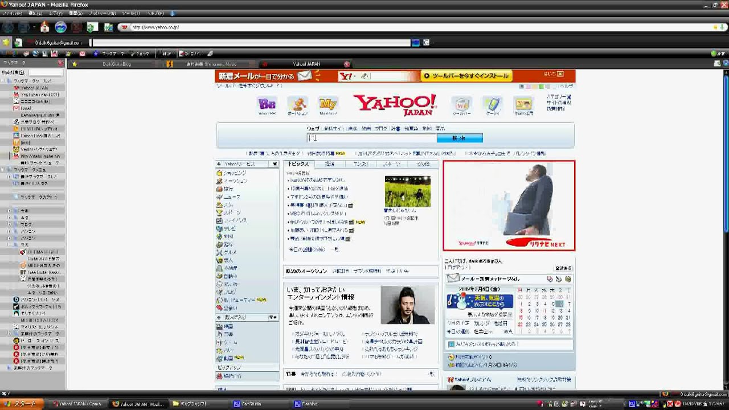The width and height of the screenshot is (729, 410).
Task: Open Yahoo! BB icon on page header
Action: pos(267,104)
